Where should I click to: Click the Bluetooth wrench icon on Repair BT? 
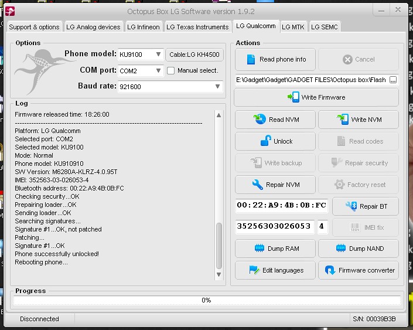coord(351,206)
